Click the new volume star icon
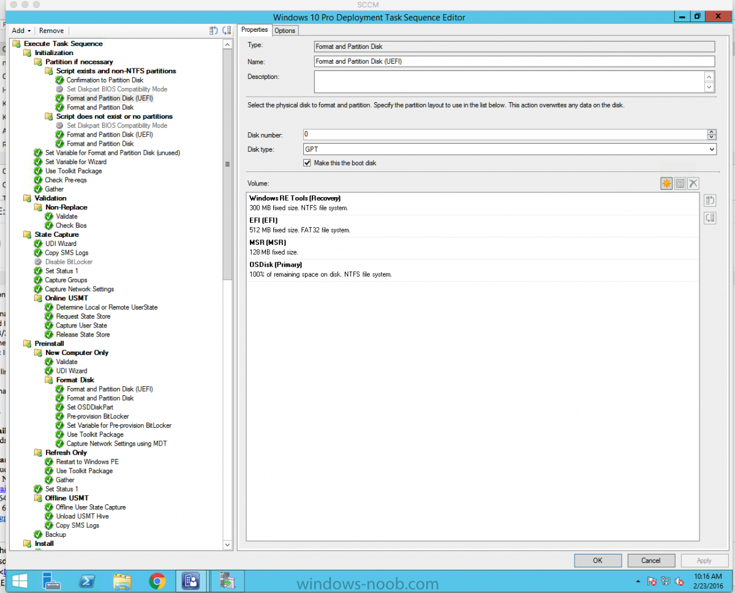 click(666, 184)
